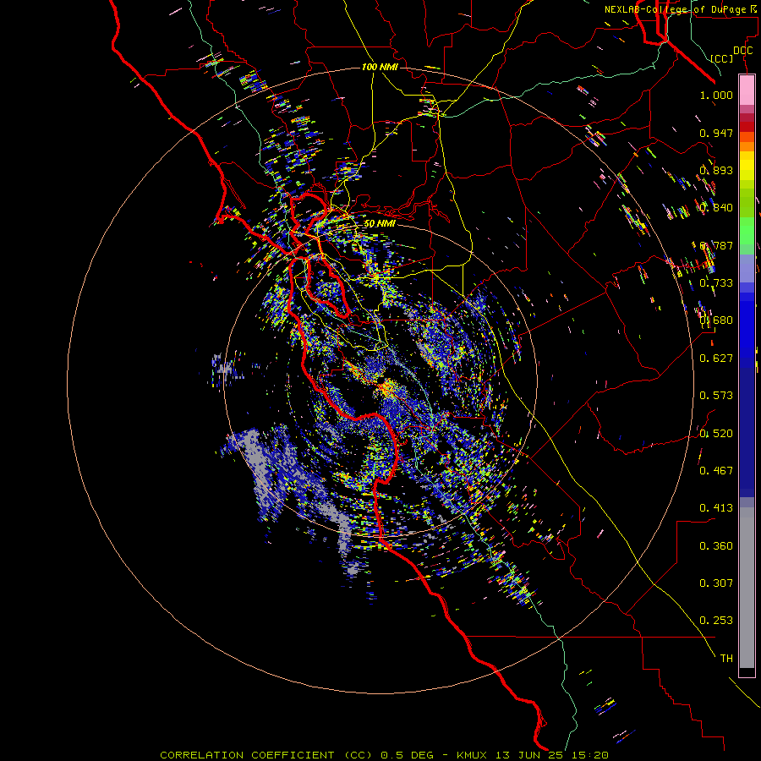Click the 0.787 value on the color scale
761x761 pixels.
point(716,245)
